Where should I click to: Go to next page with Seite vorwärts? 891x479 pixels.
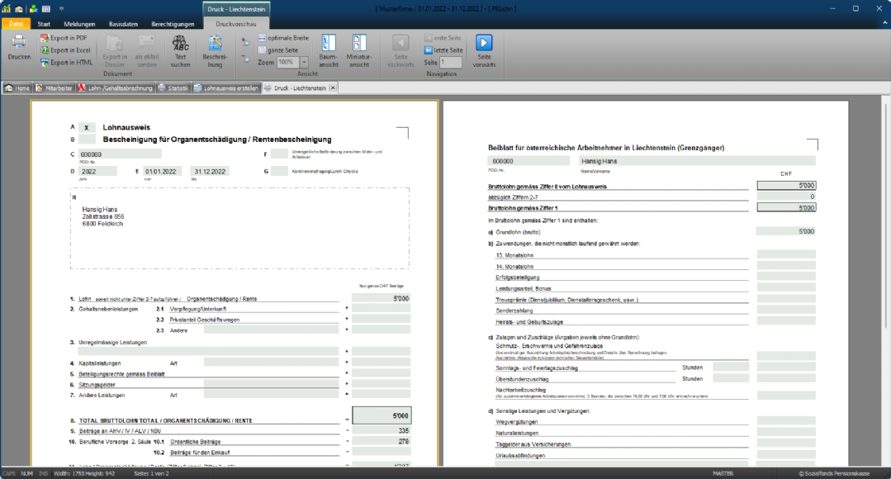pos(484,50)
